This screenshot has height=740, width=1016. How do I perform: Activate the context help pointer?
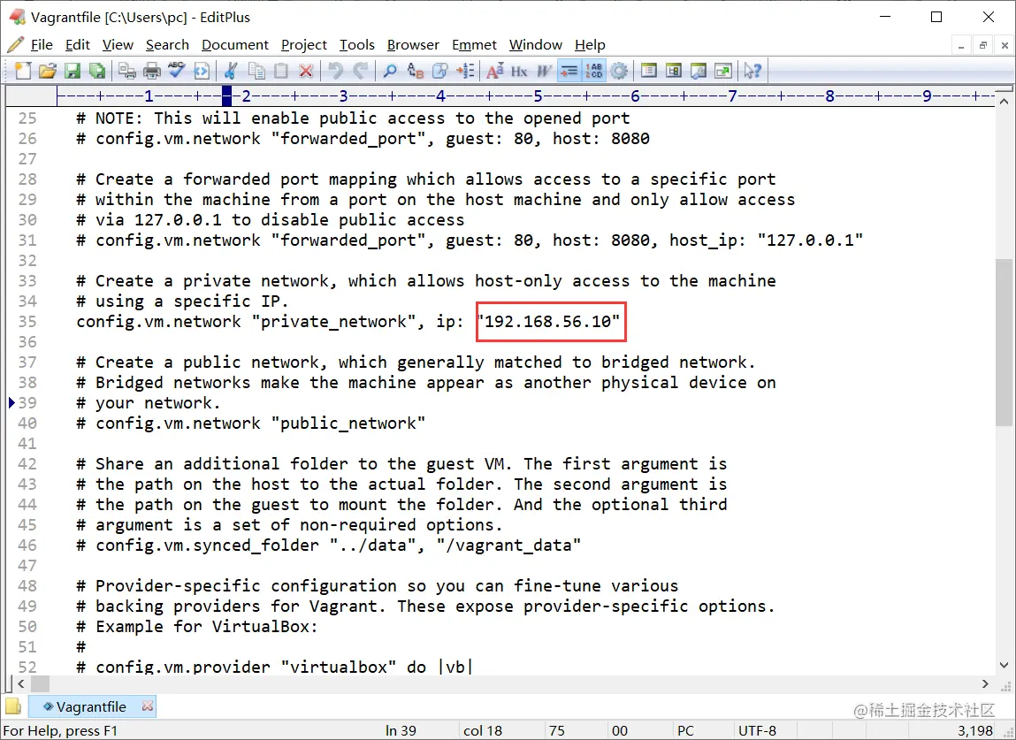pyautogui.click(x=752, y=71)
